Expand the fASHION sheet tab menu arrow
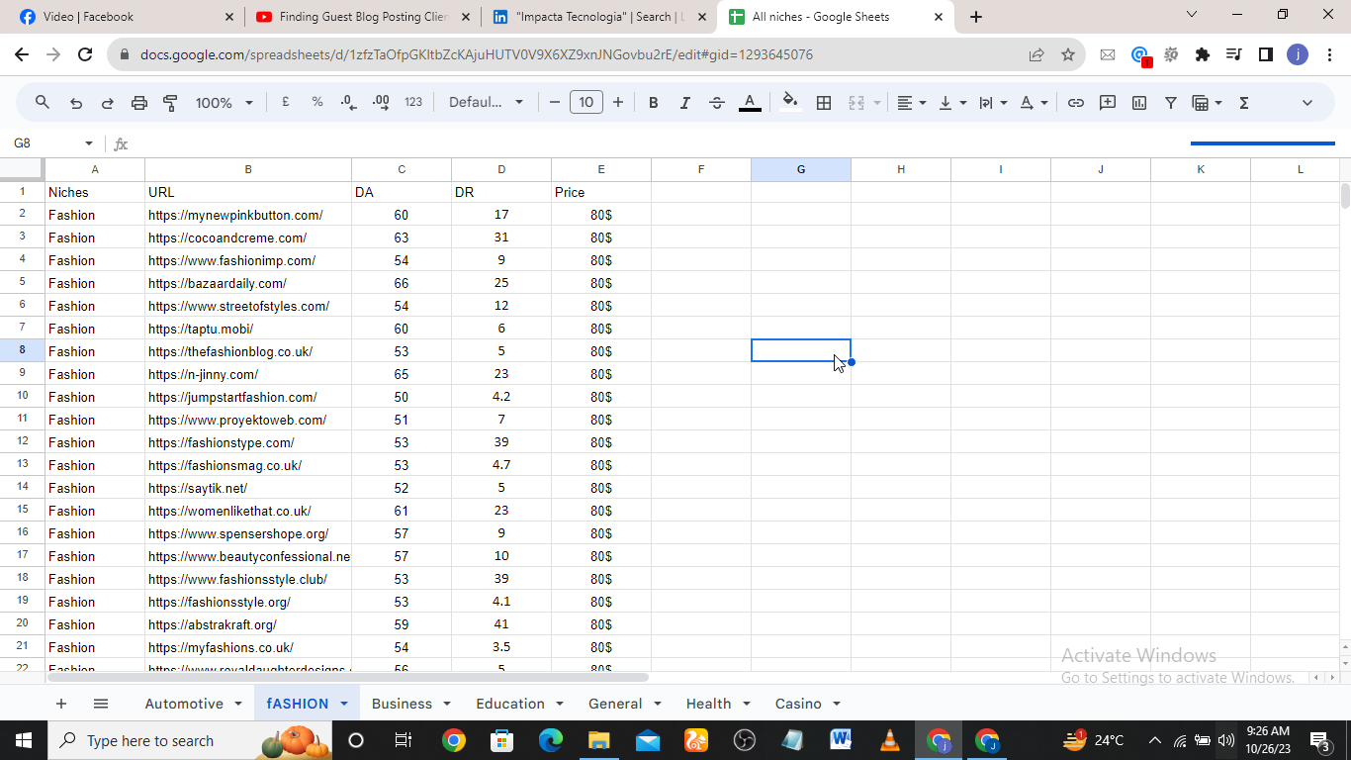1351x760 pixels. (x=344, y=704)
